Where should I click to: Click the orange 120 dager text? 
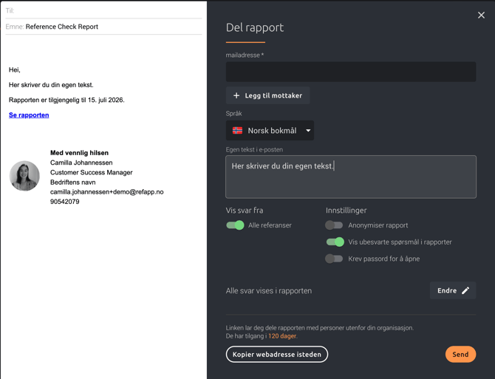click(x=282, y=336)
